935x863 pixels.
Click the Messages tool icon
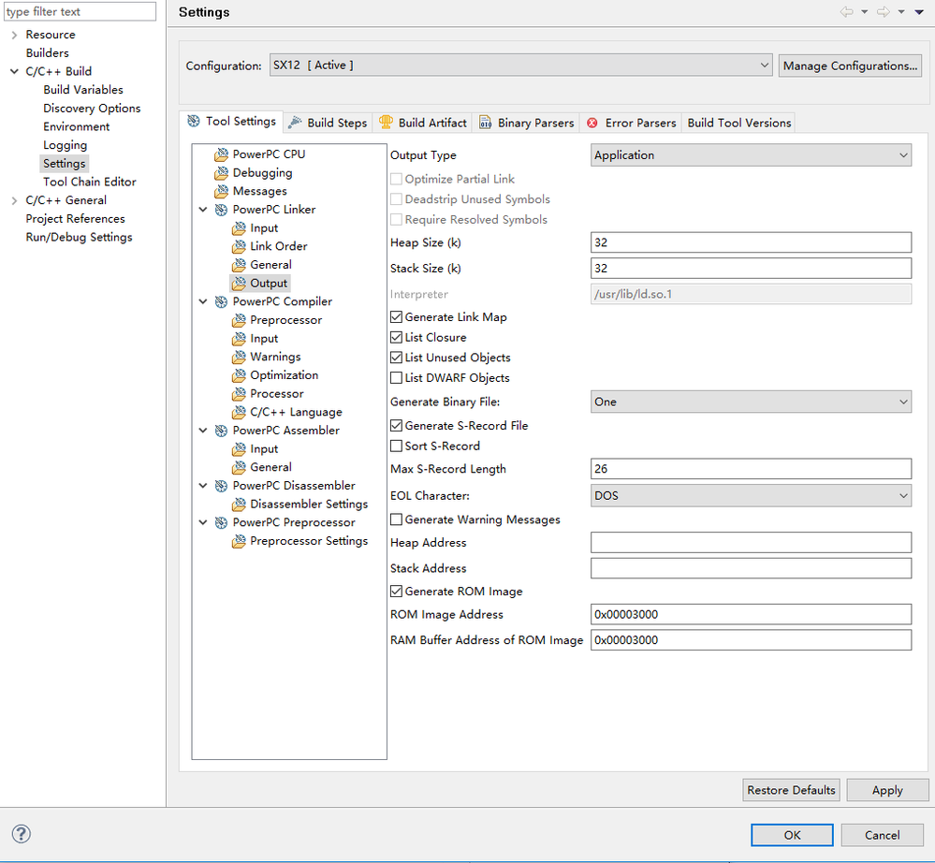(x=221, y=192)
